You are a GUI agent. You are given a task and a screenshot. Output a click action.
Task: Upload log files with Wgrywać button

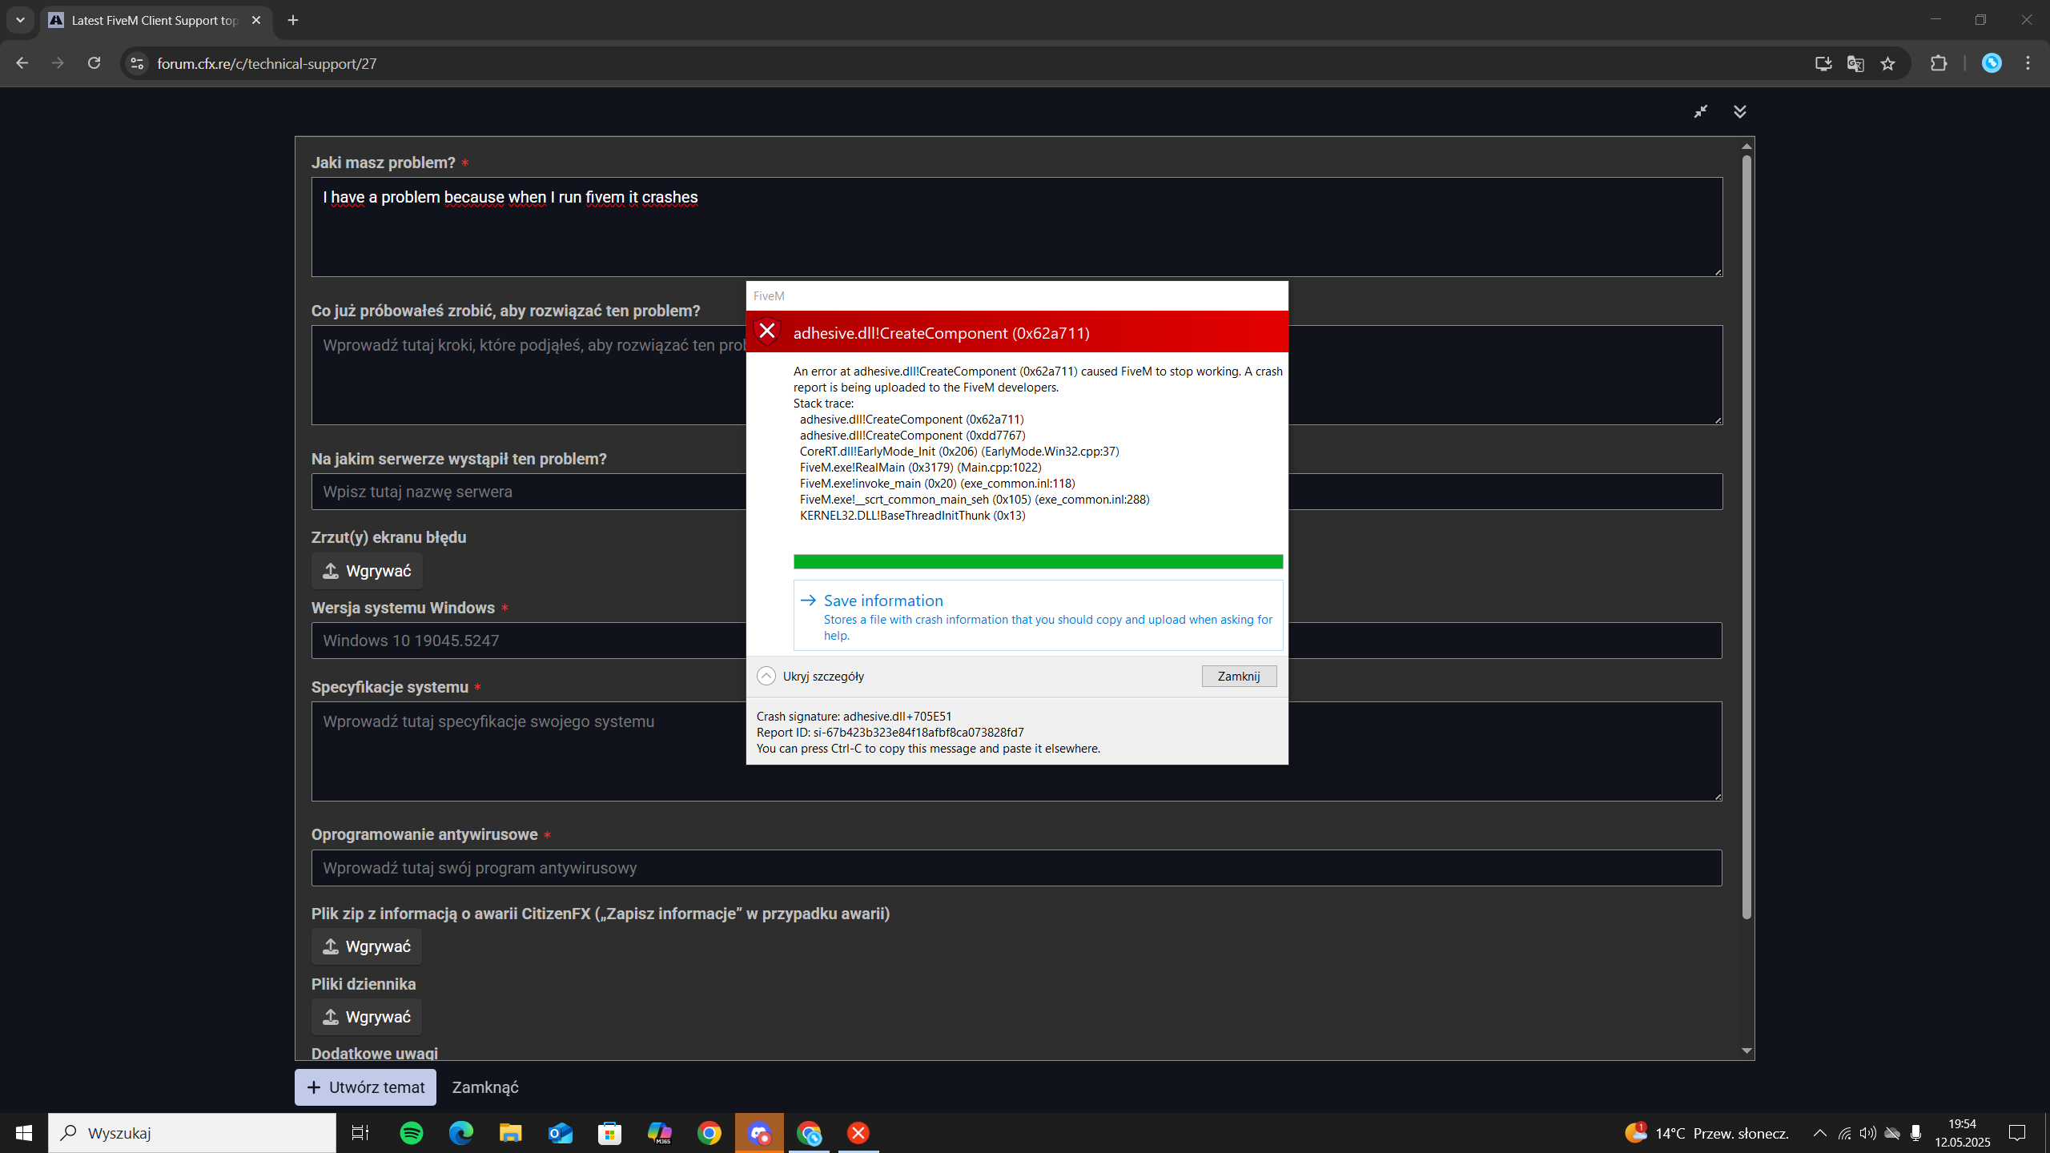367,1017
